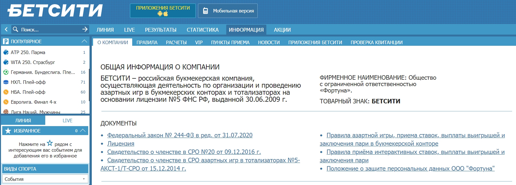Click event count 71 for НХЛ
516x185 pixels.
tap(83, 82)
